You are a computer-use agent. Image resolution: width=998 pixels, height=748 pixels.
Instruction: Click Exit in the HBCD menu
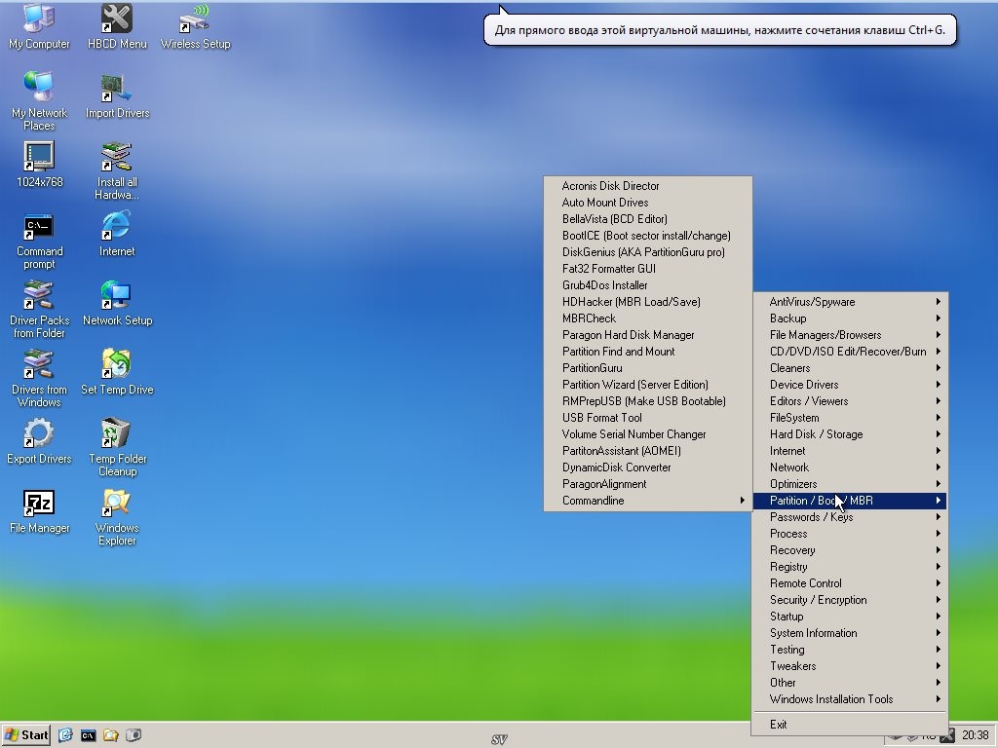[778, 725]
